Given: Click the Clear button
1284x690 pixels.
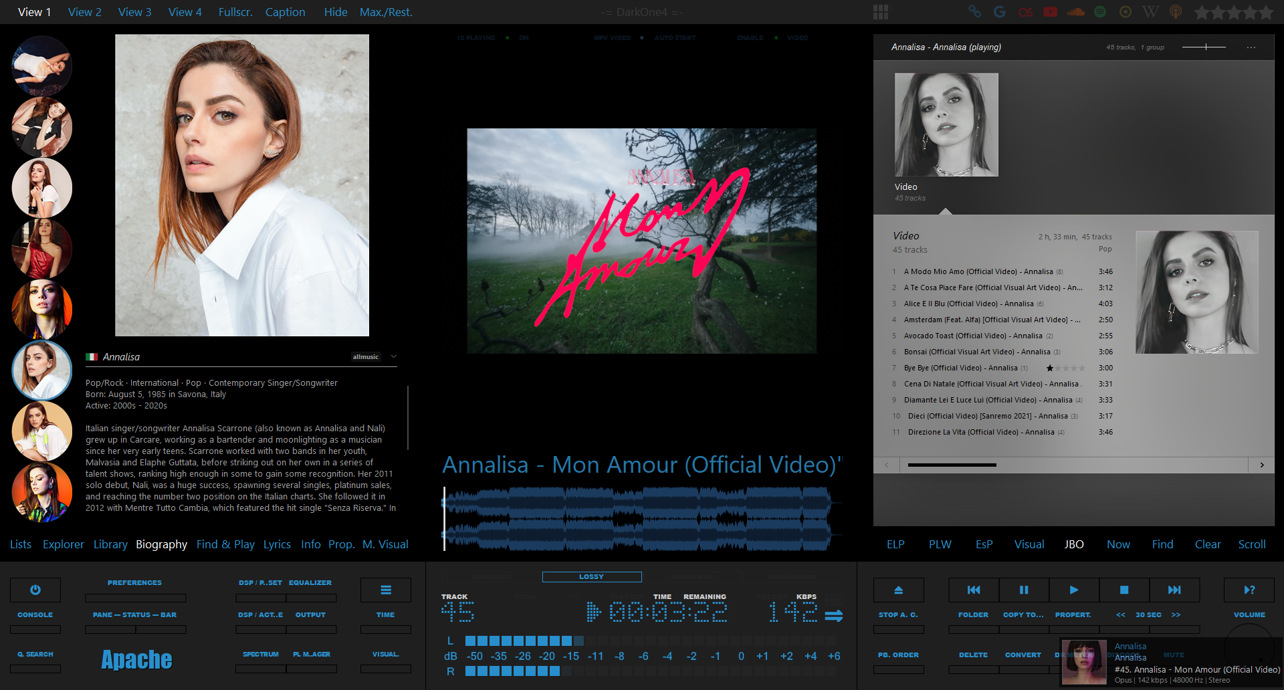Looking at the screenshot, I should coord(1208,544).
